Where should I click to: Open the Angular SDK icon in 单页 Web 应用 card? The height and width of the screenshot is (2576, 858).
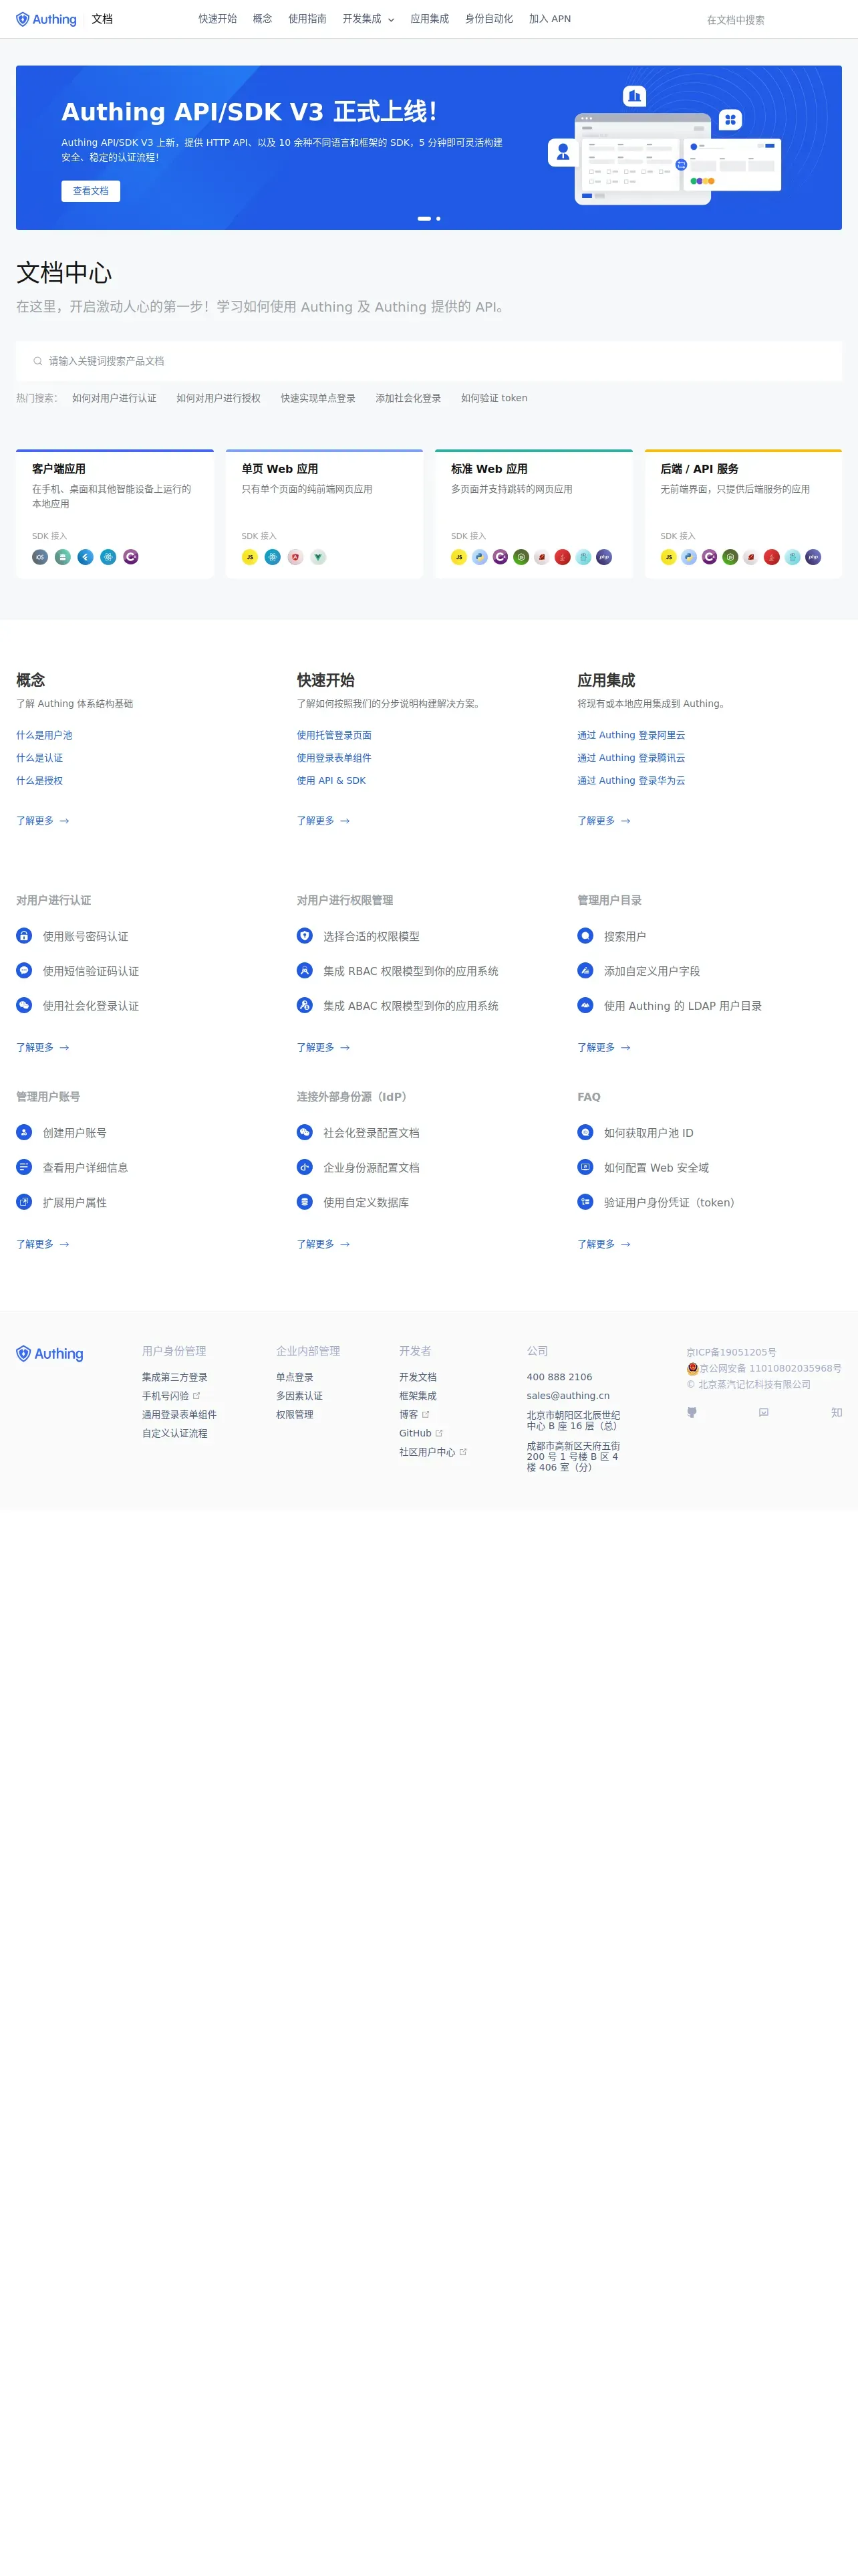pos(295,557)
